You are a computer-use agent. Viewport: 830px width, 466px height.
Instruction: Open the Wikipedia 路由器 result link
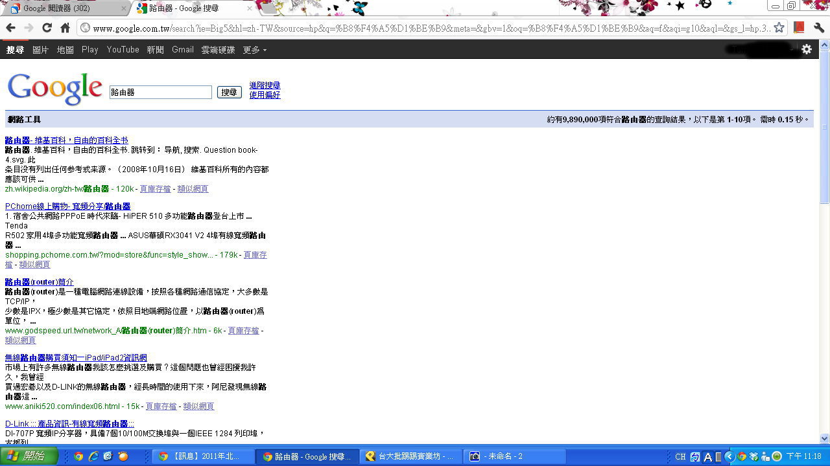[66, 140]
